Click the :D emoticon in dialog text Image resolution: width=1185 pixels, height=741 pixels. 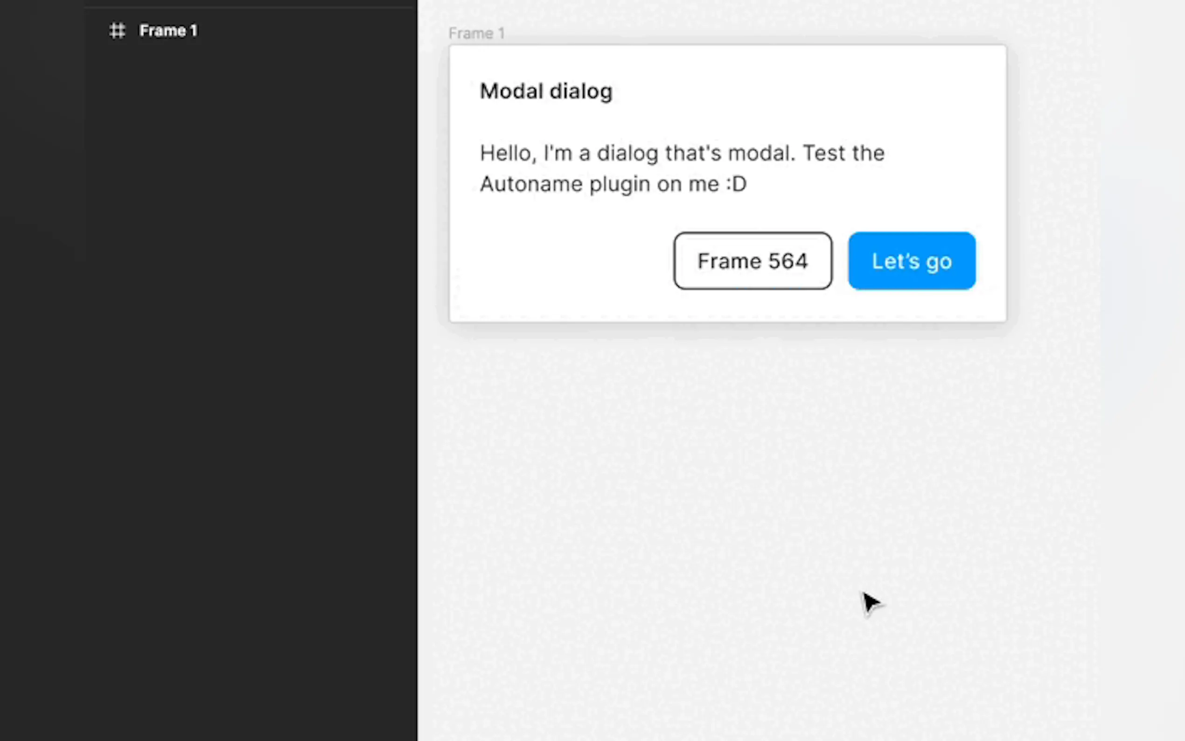tap(736, 184)
